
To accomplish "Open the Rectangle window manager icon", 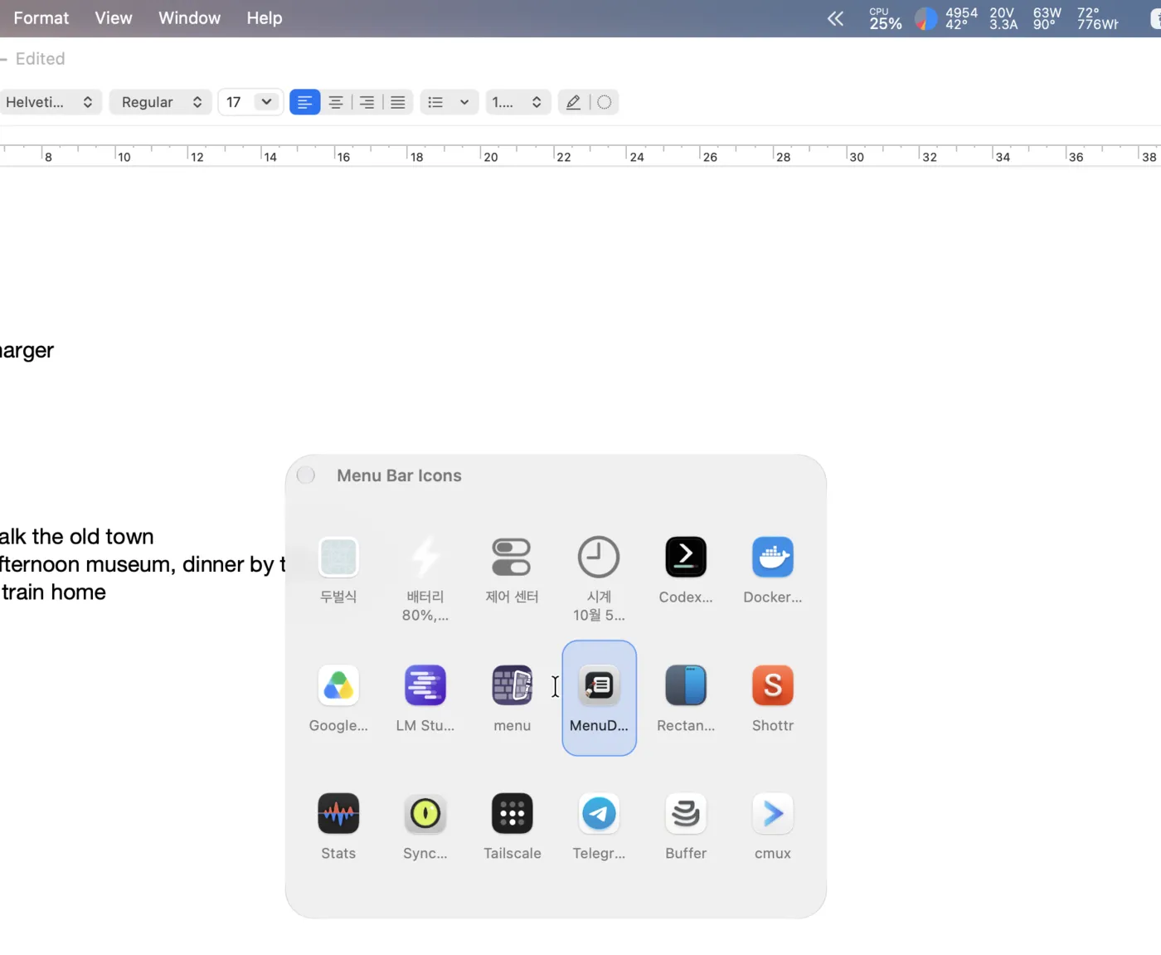I will 686,685.
